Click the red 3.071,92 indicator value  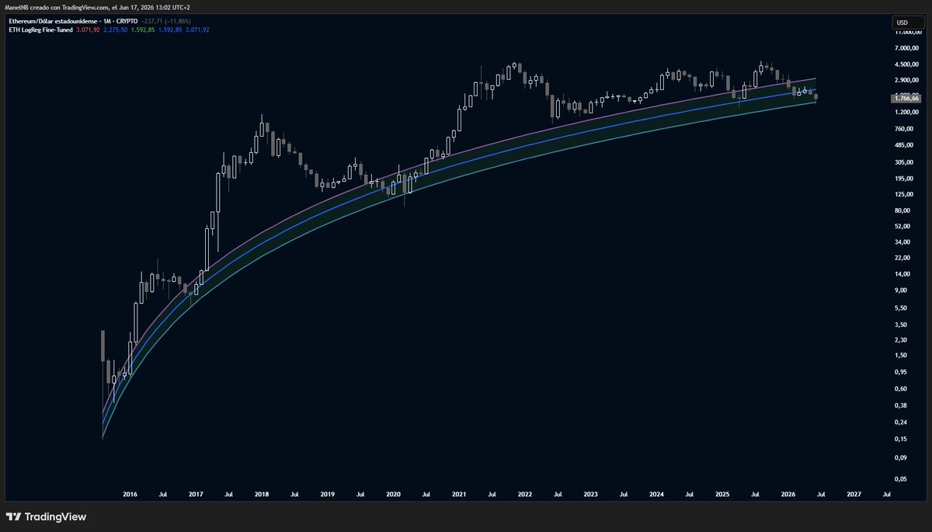pos(88,30)
